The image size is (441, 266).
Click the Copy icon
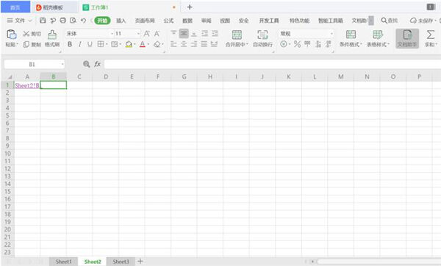pyautogui.click(x=26, y=44)
